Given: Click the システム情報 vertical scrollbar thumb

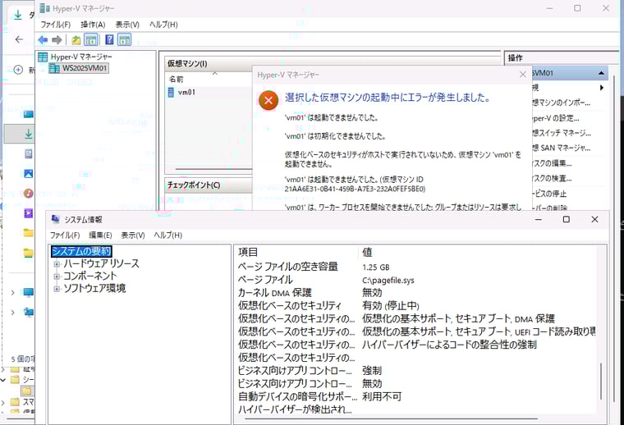Looking at the screenshot, I should 601,382.
